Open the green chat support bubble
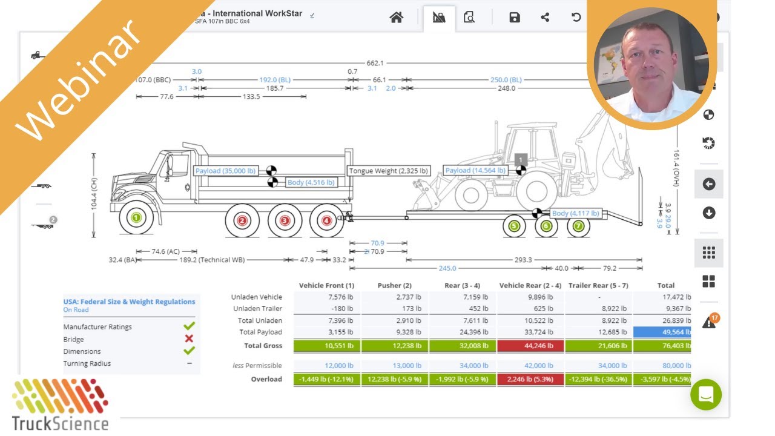Screen dimensions: 775x436 [706, 395]
